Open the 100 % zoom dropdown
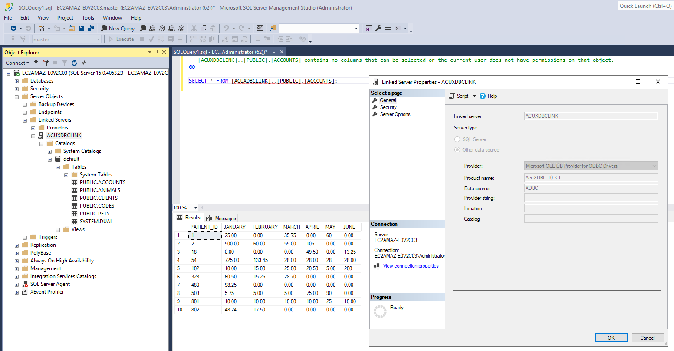The image size is (674, 351). tap(196, 208)
